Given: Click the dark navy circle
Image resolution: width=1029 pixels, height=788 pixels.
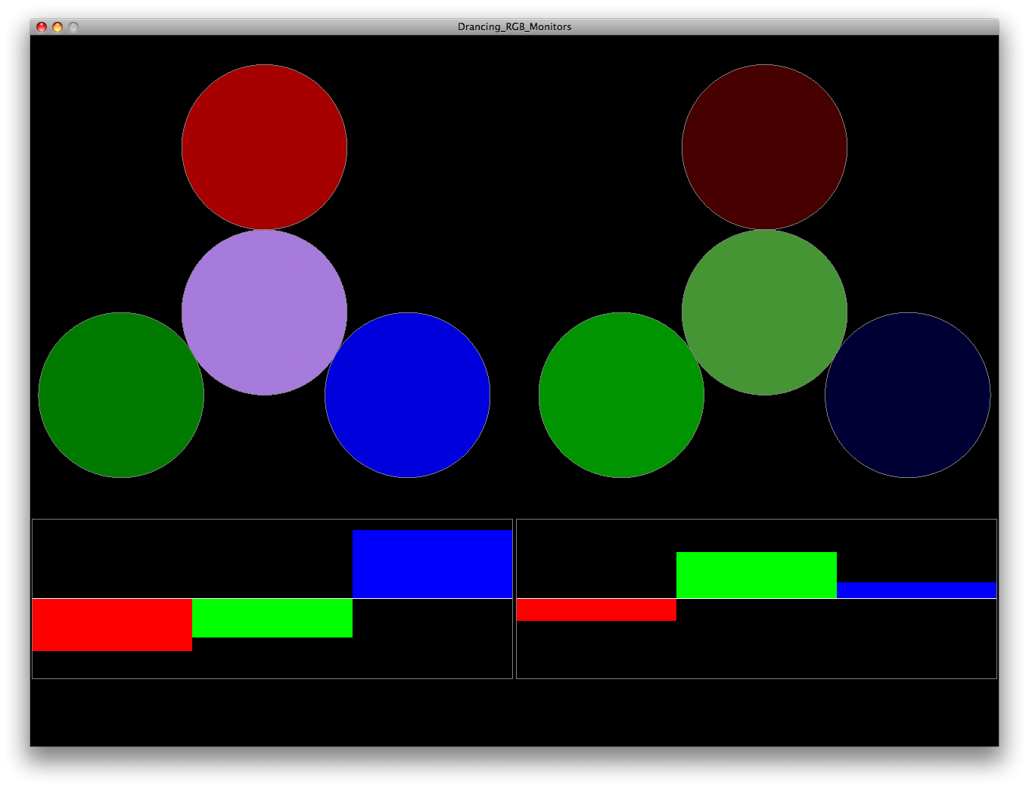Looking at the screenshot, I should pyautogui.click(x=907, y=395).
